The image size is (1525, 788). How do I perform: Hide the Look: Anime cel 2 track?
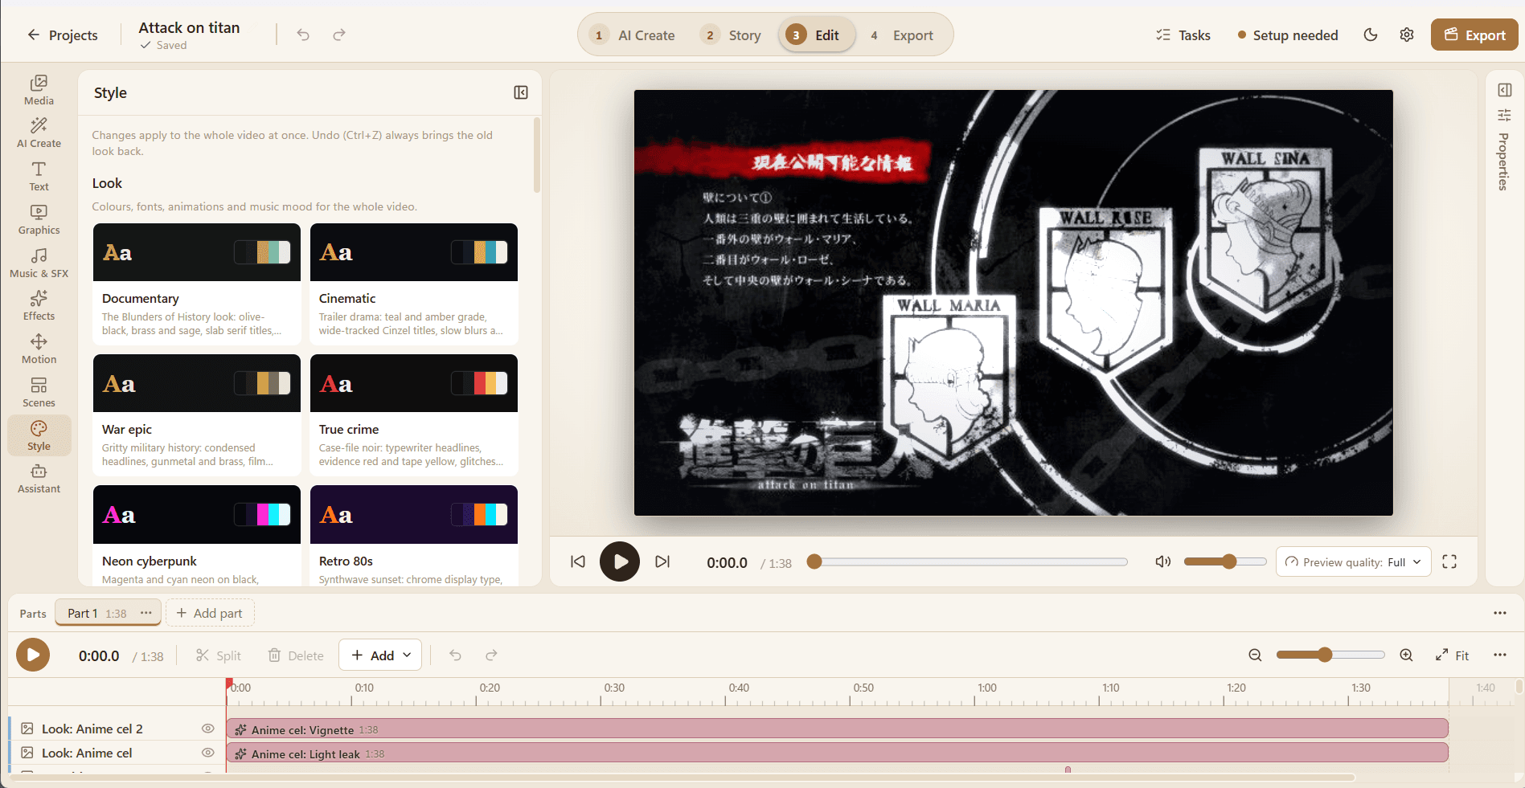(x=207, y=729)
